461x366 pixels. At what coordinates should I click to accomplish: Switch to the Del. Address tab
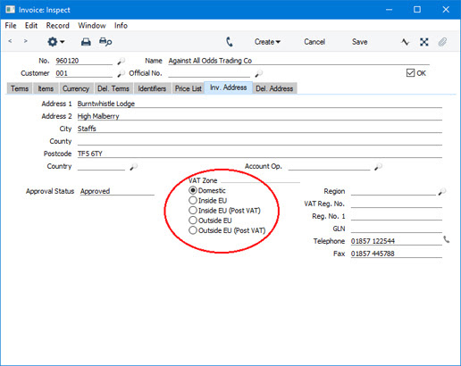[x=274, y=88]
